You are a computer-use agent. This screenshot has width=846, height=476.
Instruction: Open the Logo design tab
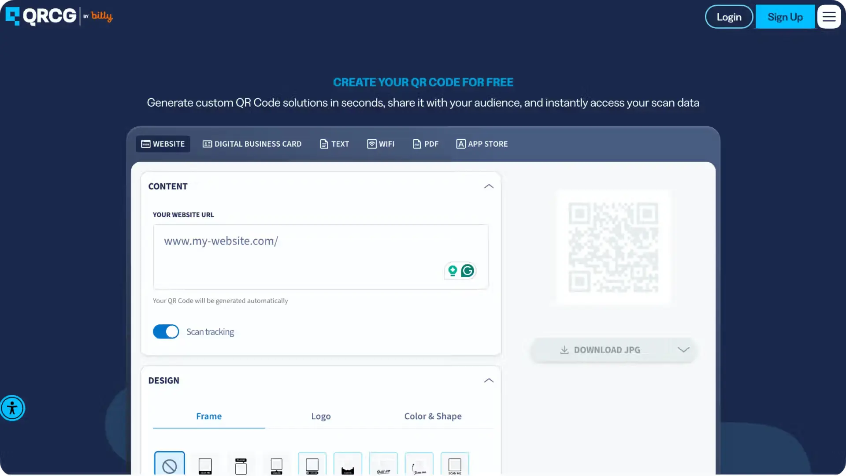321,416
